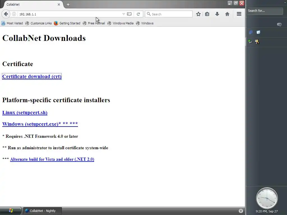The width and height of the screenshot is (287, 215).
Task: Restore down the browser window
Action: click(x=236, y=3)
